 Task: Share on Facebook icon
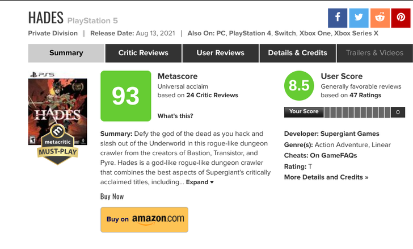tap(338, 18)
